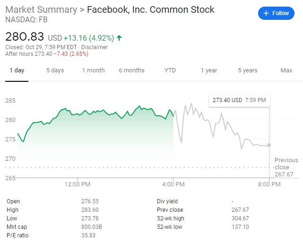The width and height of the screenshot is (303, 244).
Task: Switch to the 1 year tab
Action: click(x=208, y=70)
